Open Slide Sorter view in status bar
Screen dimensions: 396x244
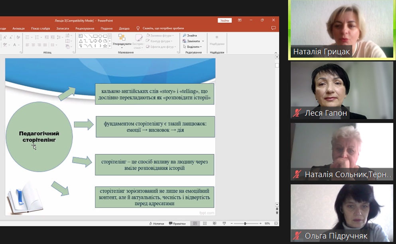point(204,223)
